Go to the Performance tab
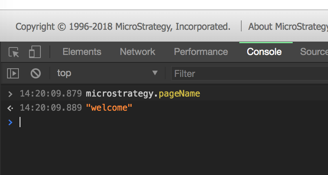Viewport: 328px width, 175px height. pos(201,52)
